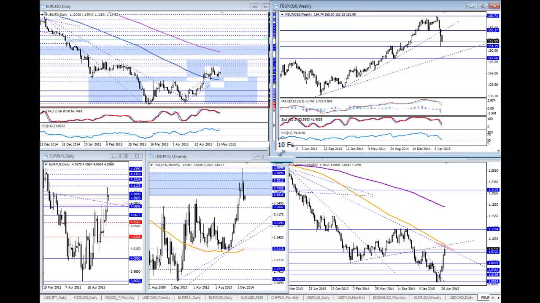Click the RSI(14) 63.0202 indicator label
Screen dimensions: 540x303
coord(53,126)
